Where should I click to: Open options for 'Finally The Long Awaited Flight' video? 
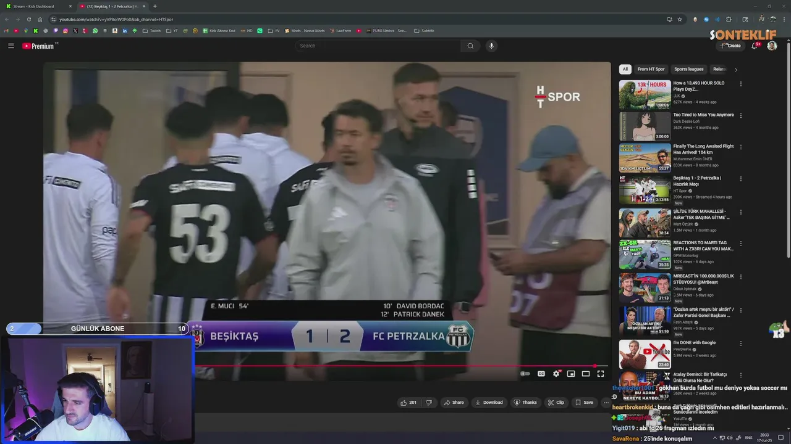click(741, 147)
